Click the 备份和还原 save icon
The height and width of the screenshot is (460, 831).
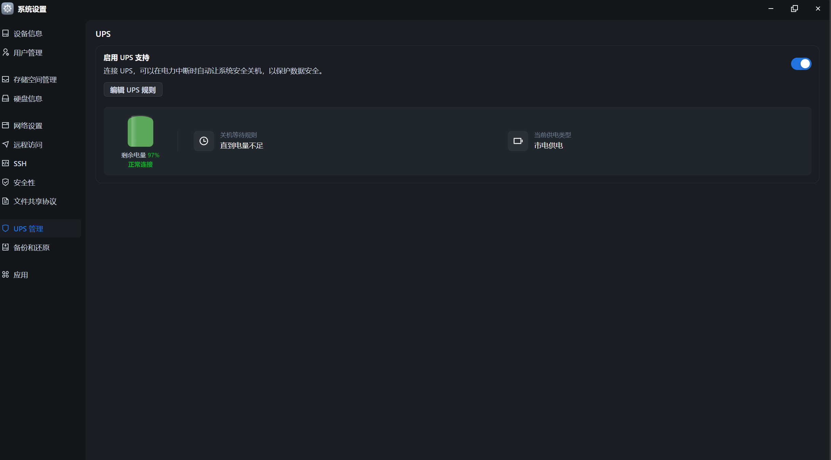[x=5, y=247]
